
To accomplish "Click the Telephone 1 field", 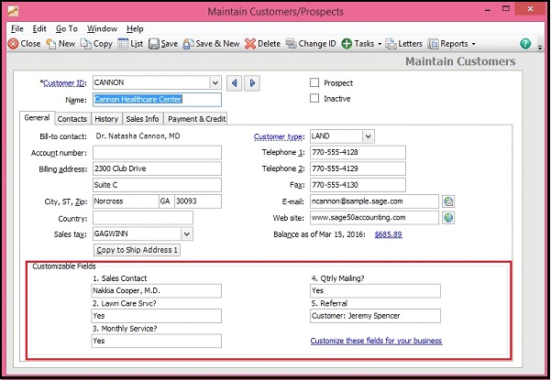I will [358, 153].
